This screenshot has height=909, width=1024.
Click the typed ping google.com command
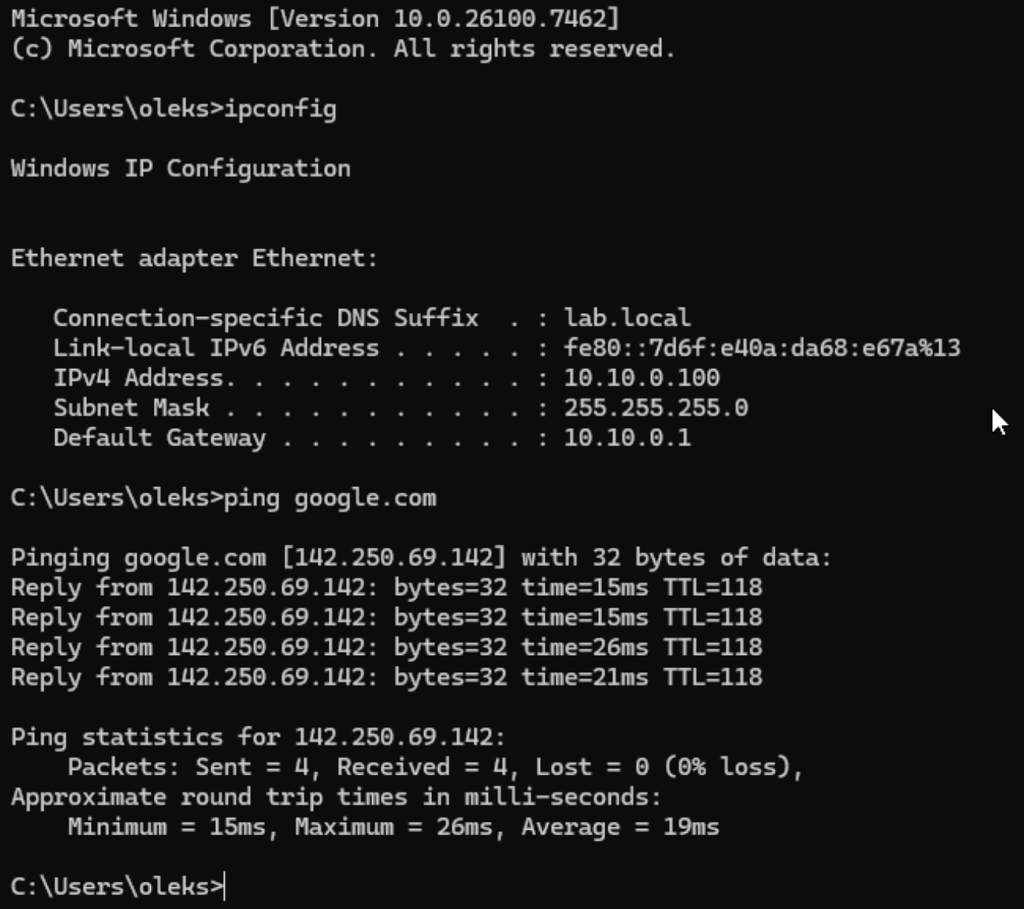point(329,497)
